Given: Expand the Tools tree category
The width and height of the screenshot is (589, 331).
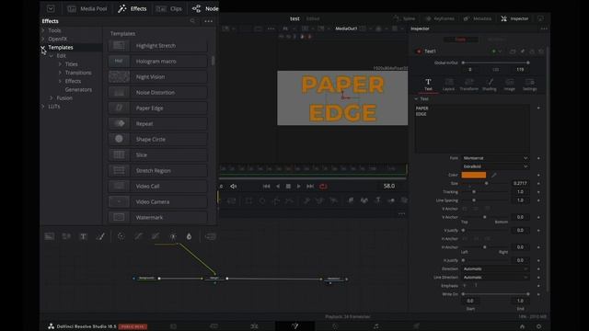Looking at the screenshot, I should click(43, 30).
